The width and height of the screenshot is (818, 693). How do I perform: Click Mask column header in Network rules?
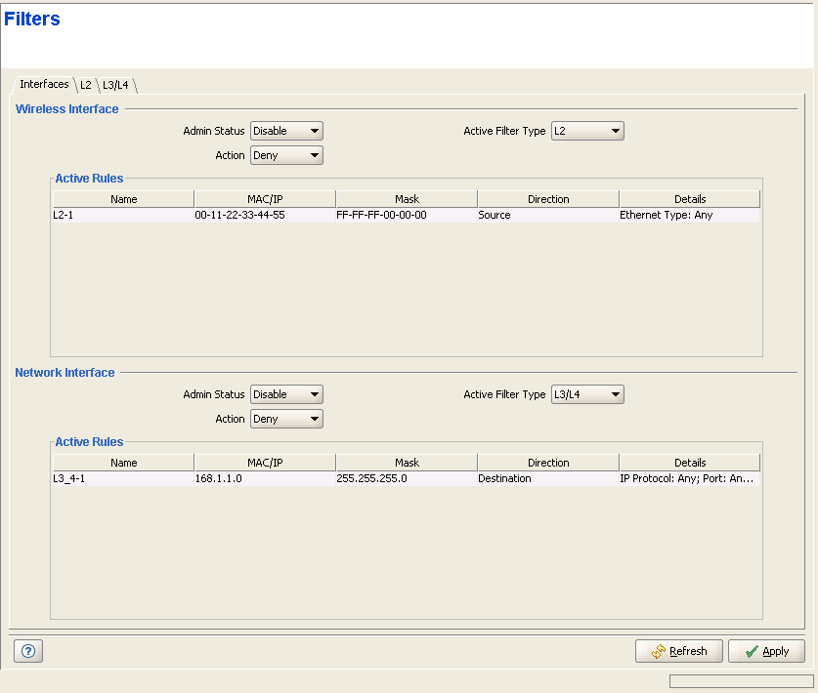point(407,463)
